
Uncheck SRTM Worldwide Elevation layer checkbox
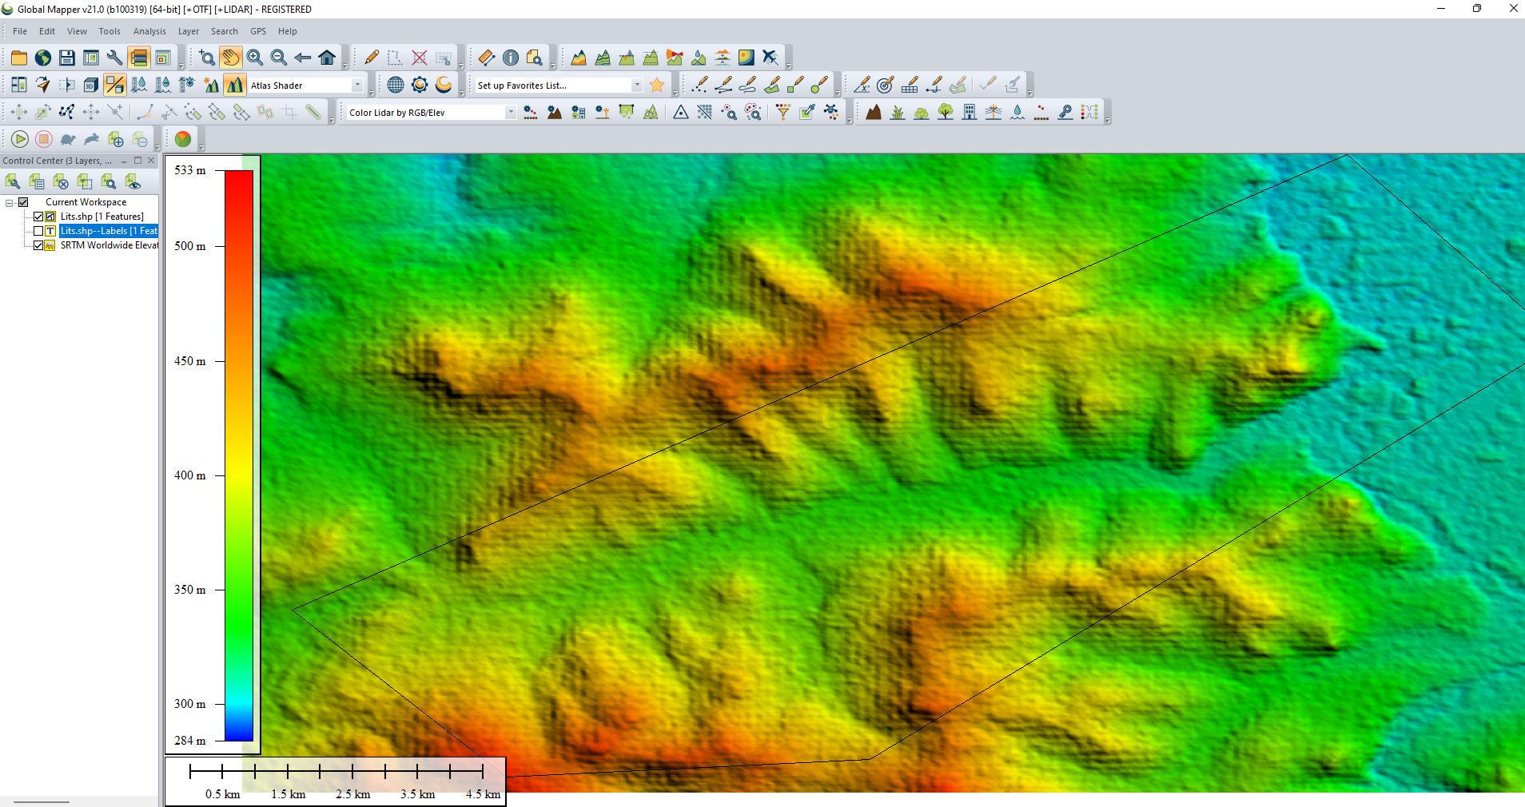[x=38, y=245]
